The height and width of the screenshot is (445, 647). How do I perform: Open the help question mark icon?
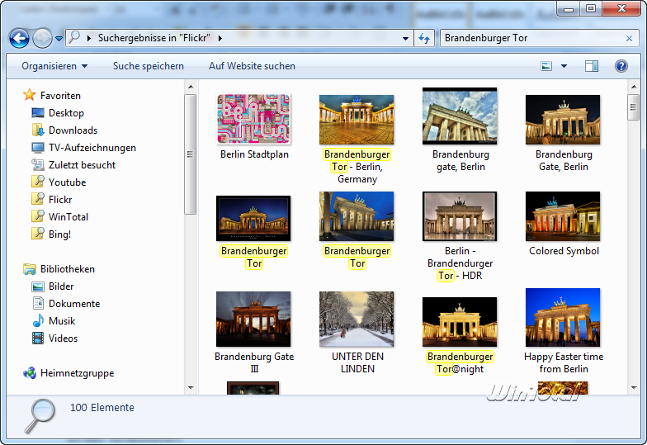coord(621,66)
